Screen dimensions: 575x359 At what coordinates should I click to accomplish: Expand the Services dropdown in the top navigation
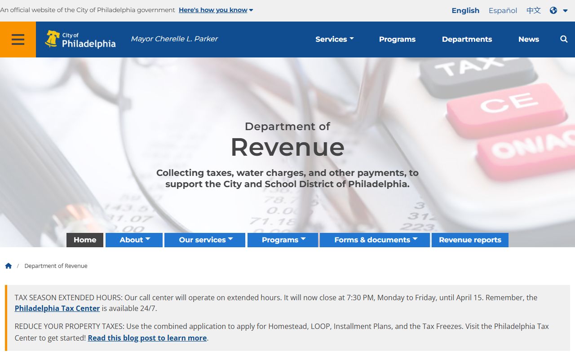point(335,39)
